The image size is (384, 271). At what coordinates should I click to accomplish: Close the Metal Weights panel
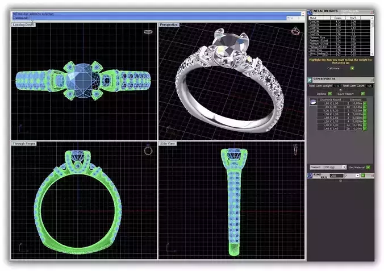coord(372,12)
